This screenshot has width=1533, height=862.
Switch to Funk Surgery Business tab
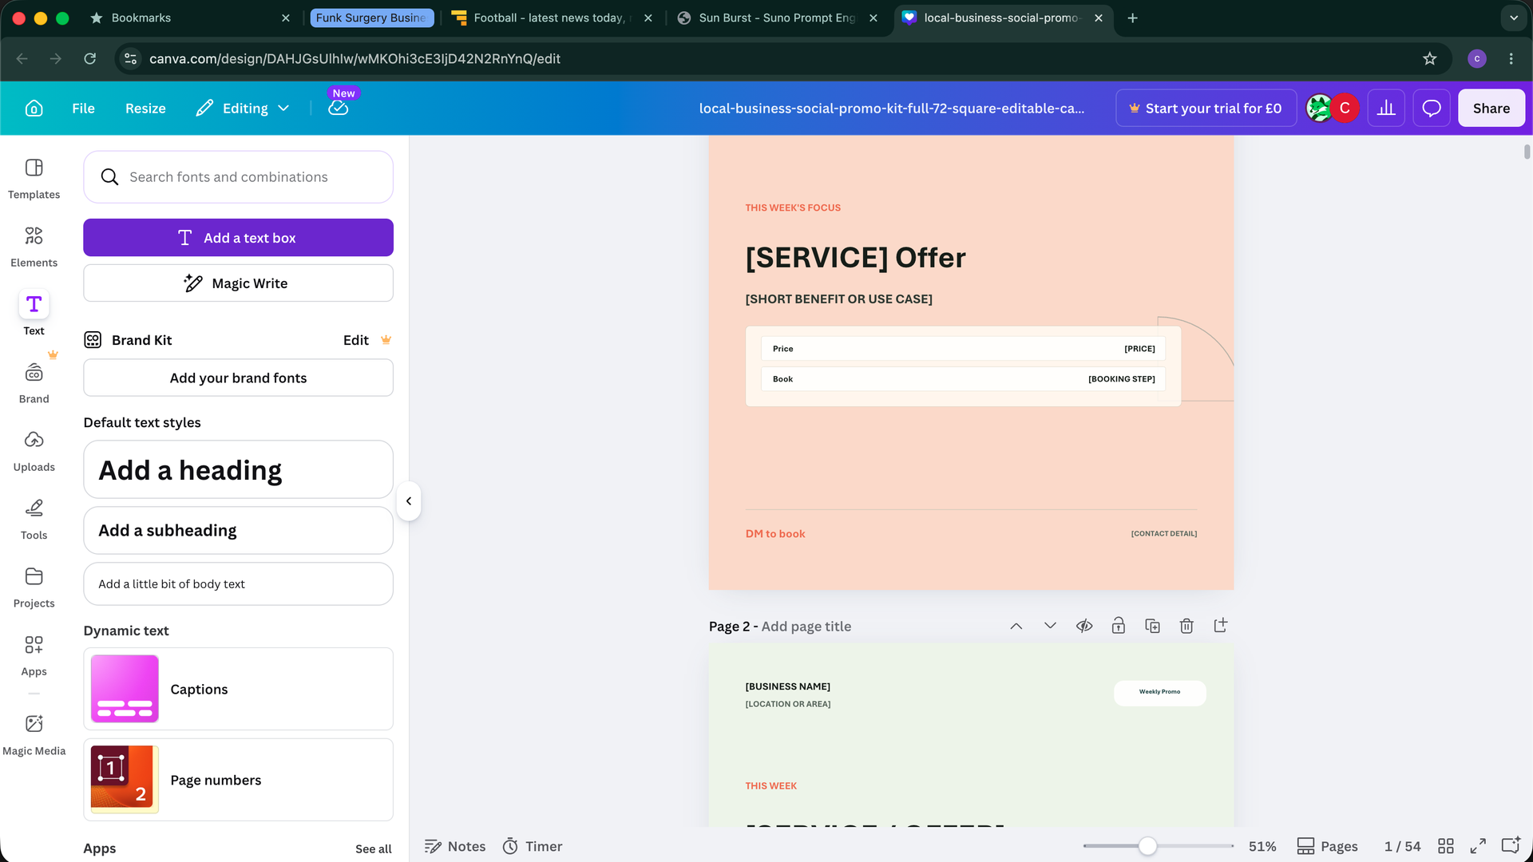click(371, 18)
